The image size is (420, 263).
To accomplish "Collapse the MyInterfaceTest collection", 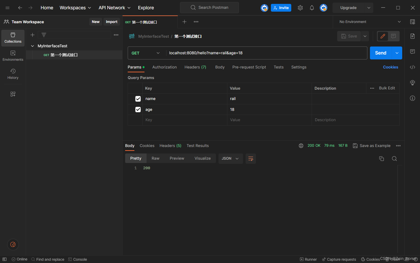I will coord(33,46).
